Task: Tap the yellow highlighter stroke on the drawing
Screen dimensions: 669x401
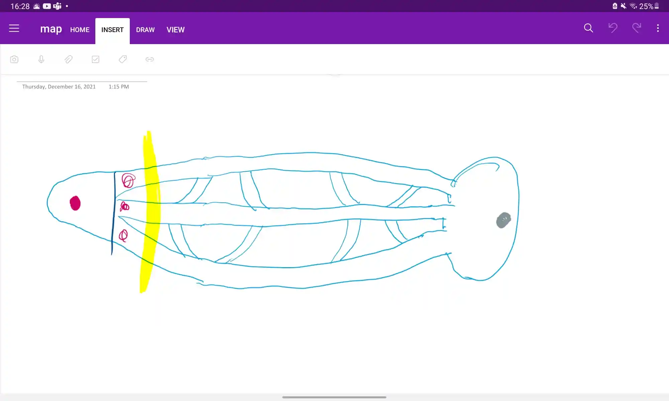Action: click(x=151, y=214)
